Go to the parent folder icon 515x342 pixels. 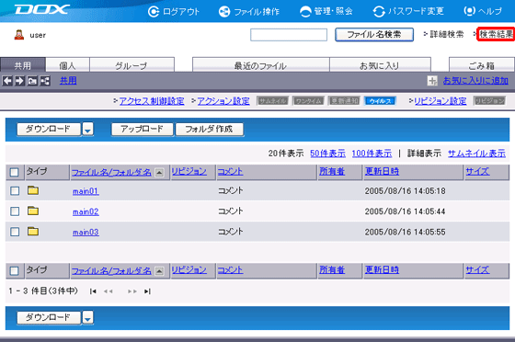(x=32, y=81)
